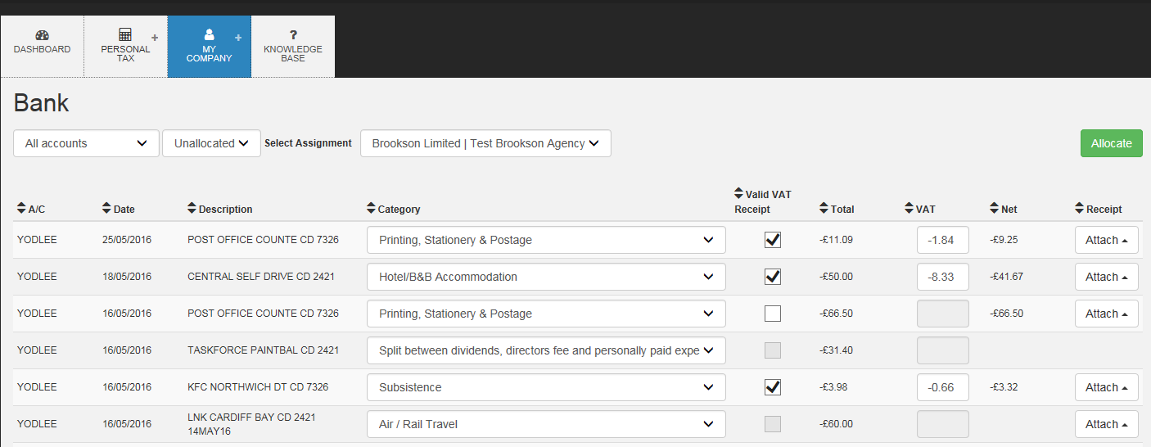Click Attach for Central Self Drive row

click(1106, 277)
